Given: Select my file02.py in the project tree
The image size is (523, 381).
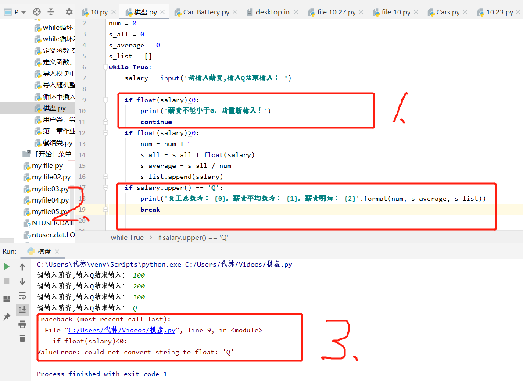Looking at the screenshot, I should coord(47,177).
